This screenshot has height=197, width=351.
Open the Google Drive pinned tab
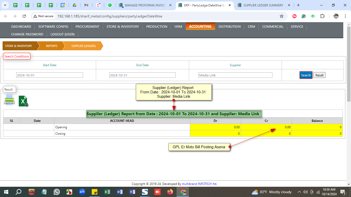75,5
